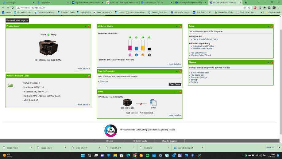Switch to the Proizvodi - ARCONT browser tab

(x=156, y=2)
